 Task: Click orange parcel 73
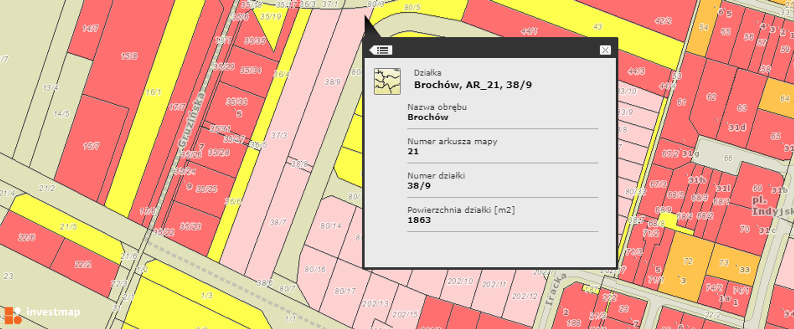tap(724, 263)
